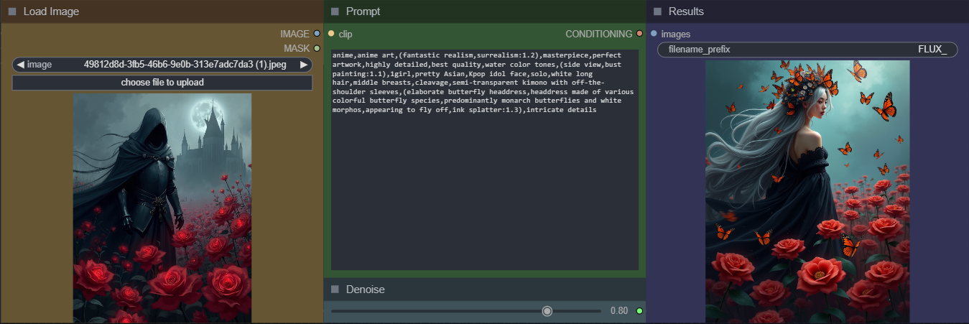
Task: Open the image filename selector
Action: point(162,65)
